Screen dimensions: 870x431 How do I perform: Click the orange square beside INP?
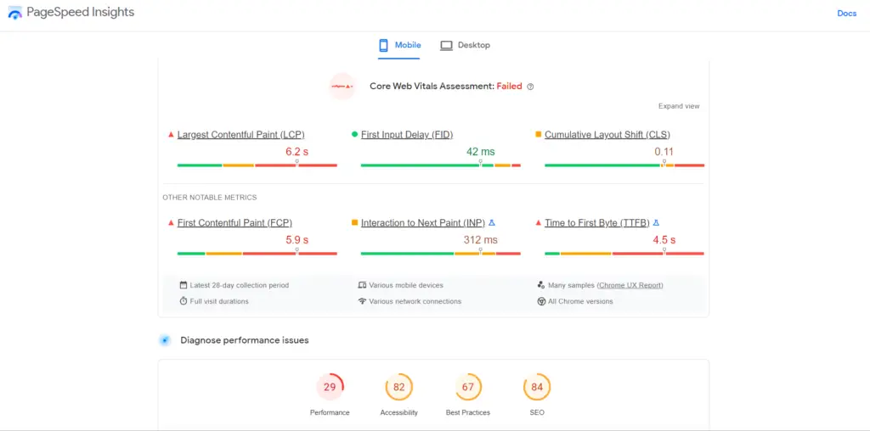click(x=354, y=222)
